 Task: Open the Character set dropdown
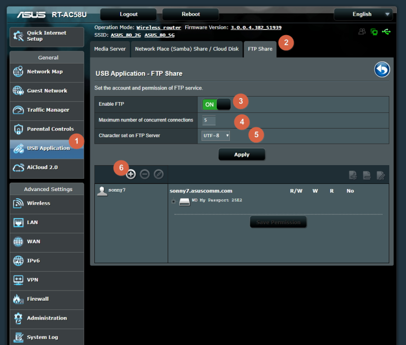(215, 136)
